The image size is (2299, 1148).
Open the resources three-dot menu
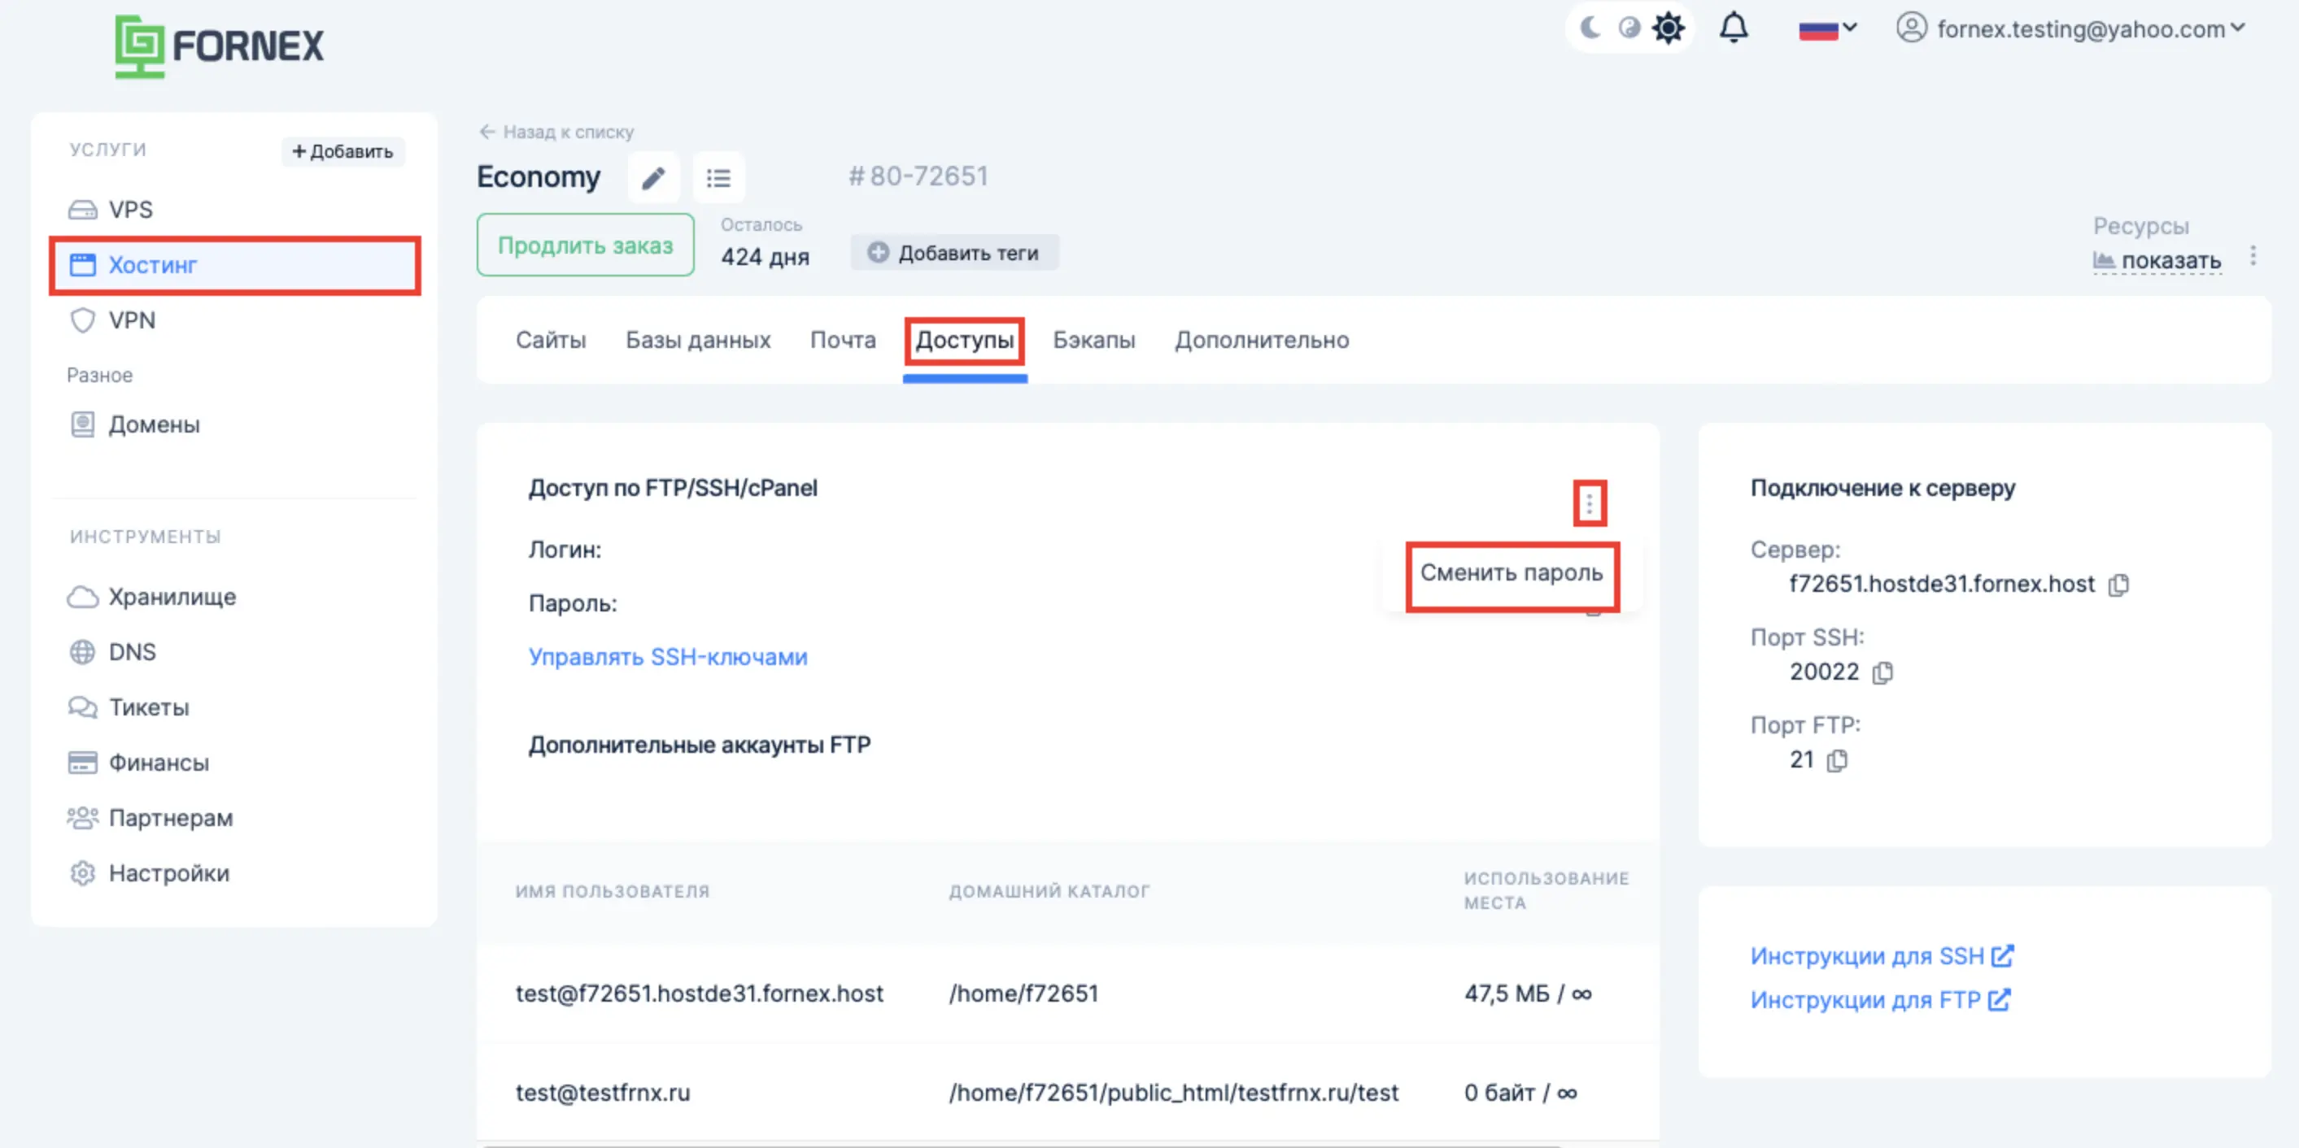point(2253,256)
